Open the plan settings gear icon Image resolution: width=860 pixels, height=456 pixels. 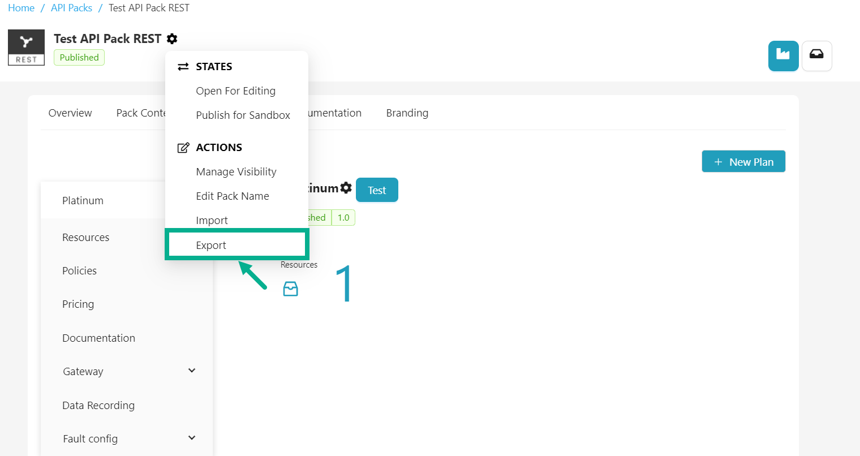(346, 188)
